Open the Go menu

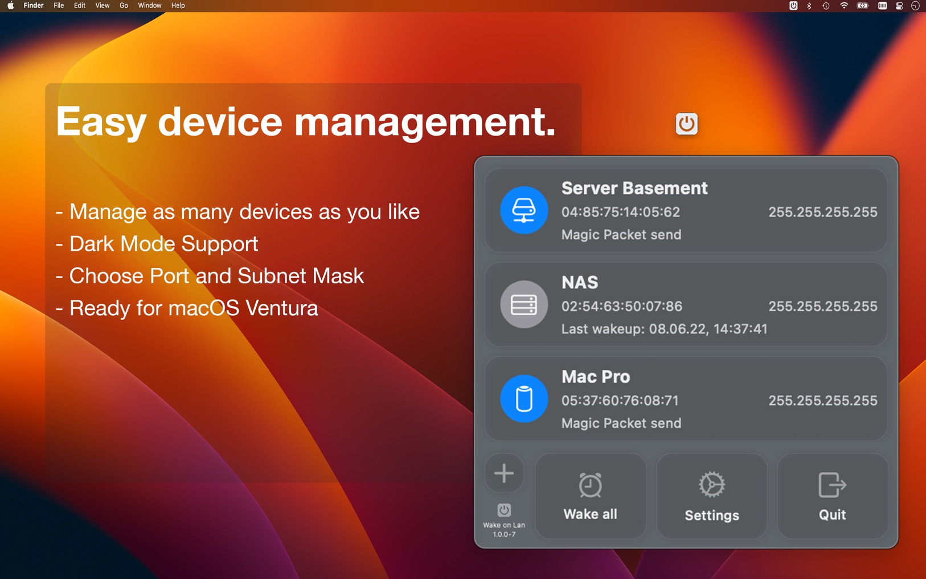click(x=124, y=6)
